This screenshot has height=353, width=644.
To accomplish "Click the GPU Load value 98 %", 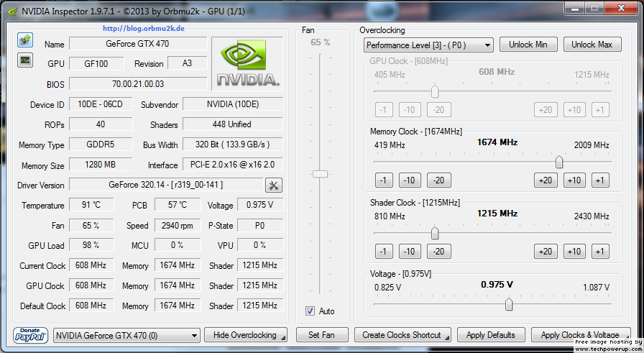I will 91,245.
